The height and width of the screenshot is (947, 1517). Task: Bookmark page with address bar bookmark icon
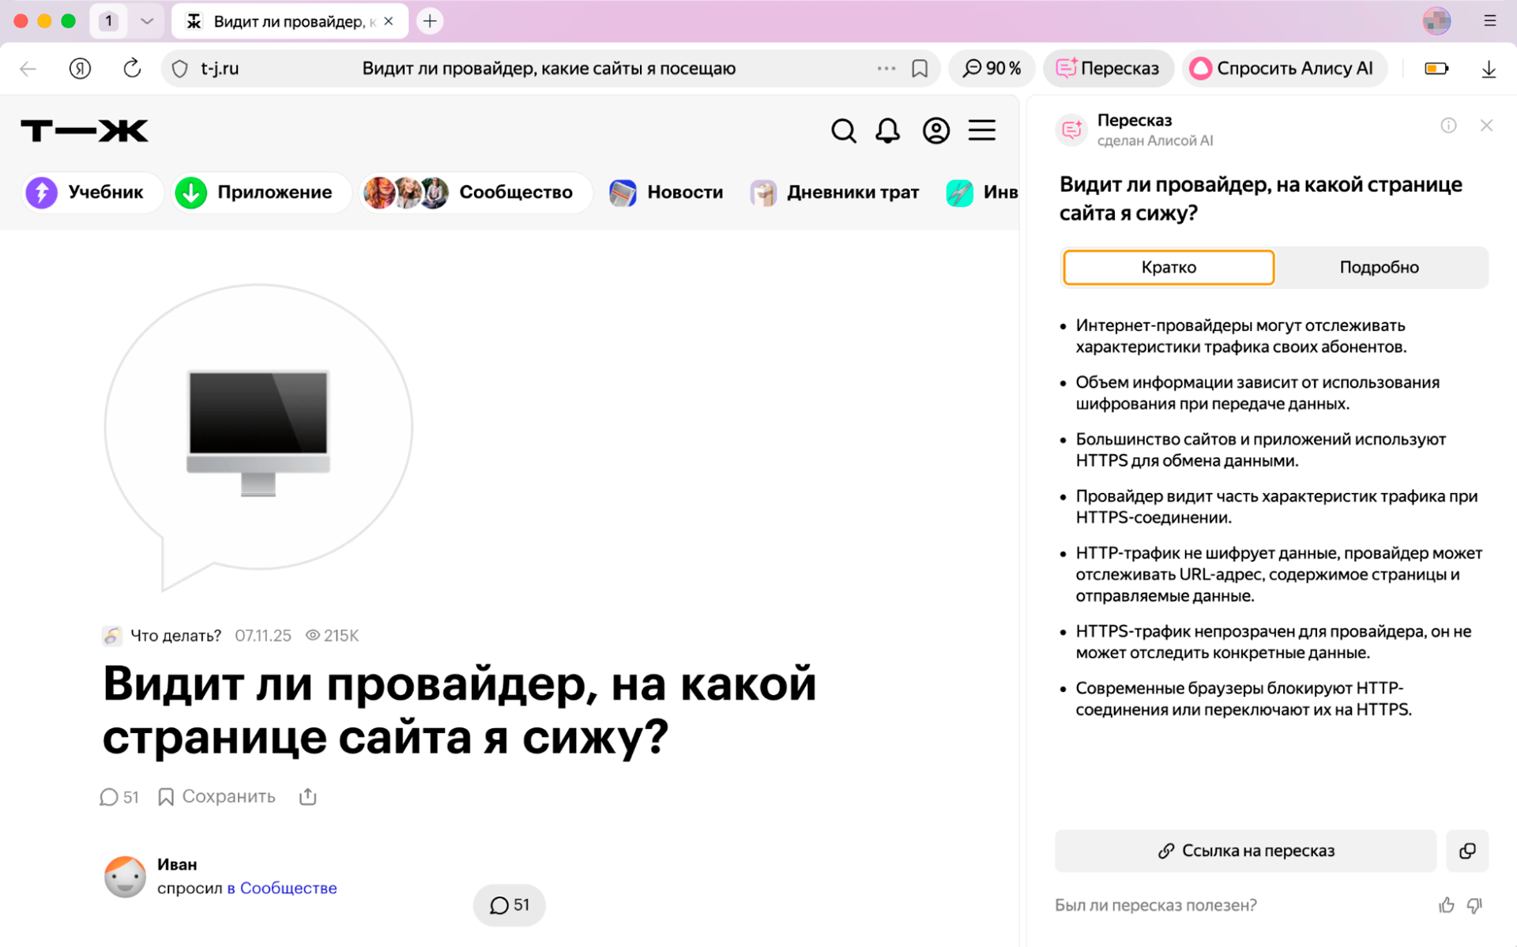click(x=920, y=69)
